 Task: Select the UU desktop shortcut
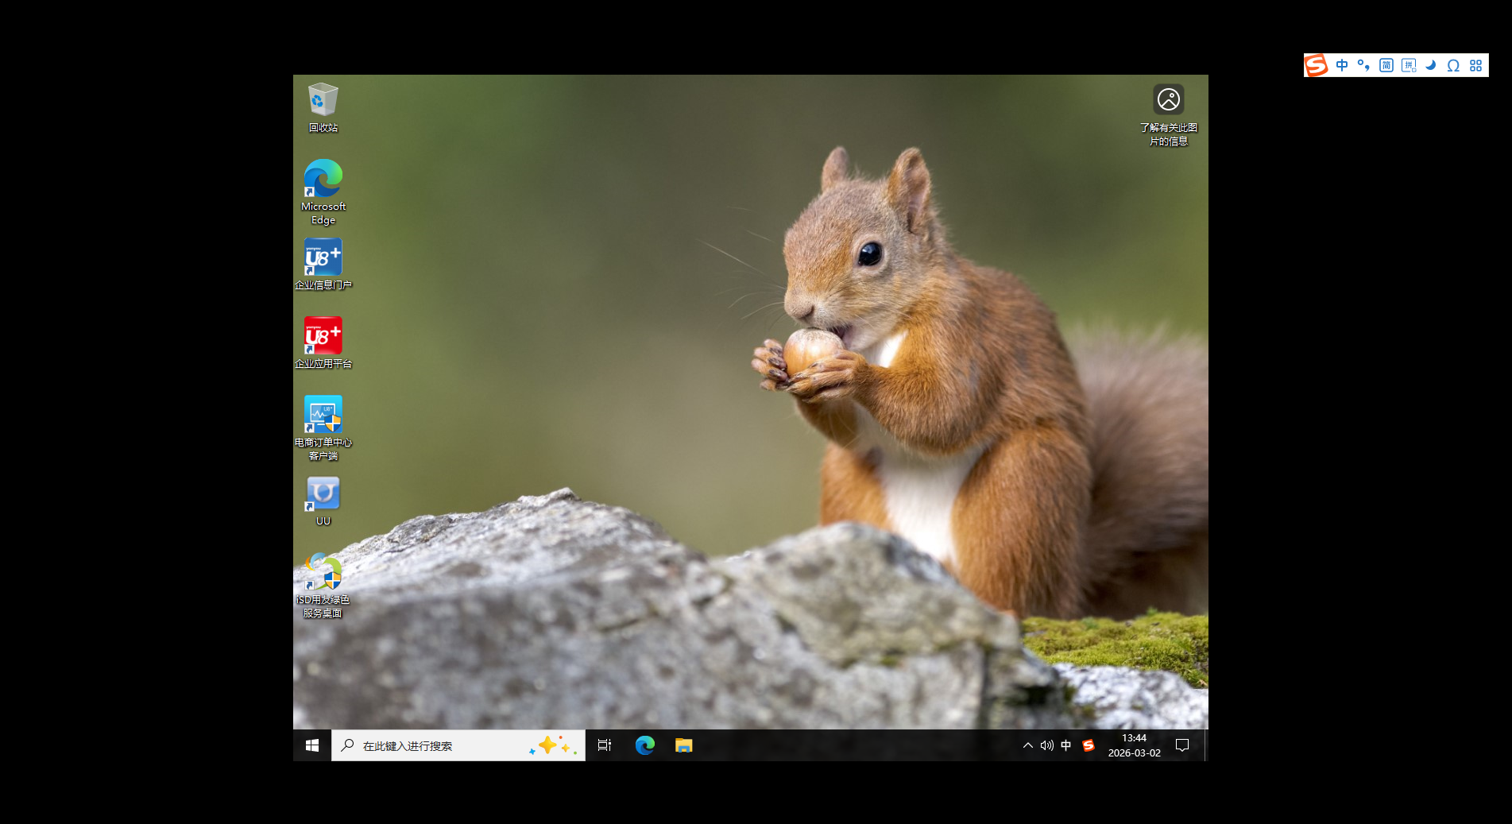323,501
